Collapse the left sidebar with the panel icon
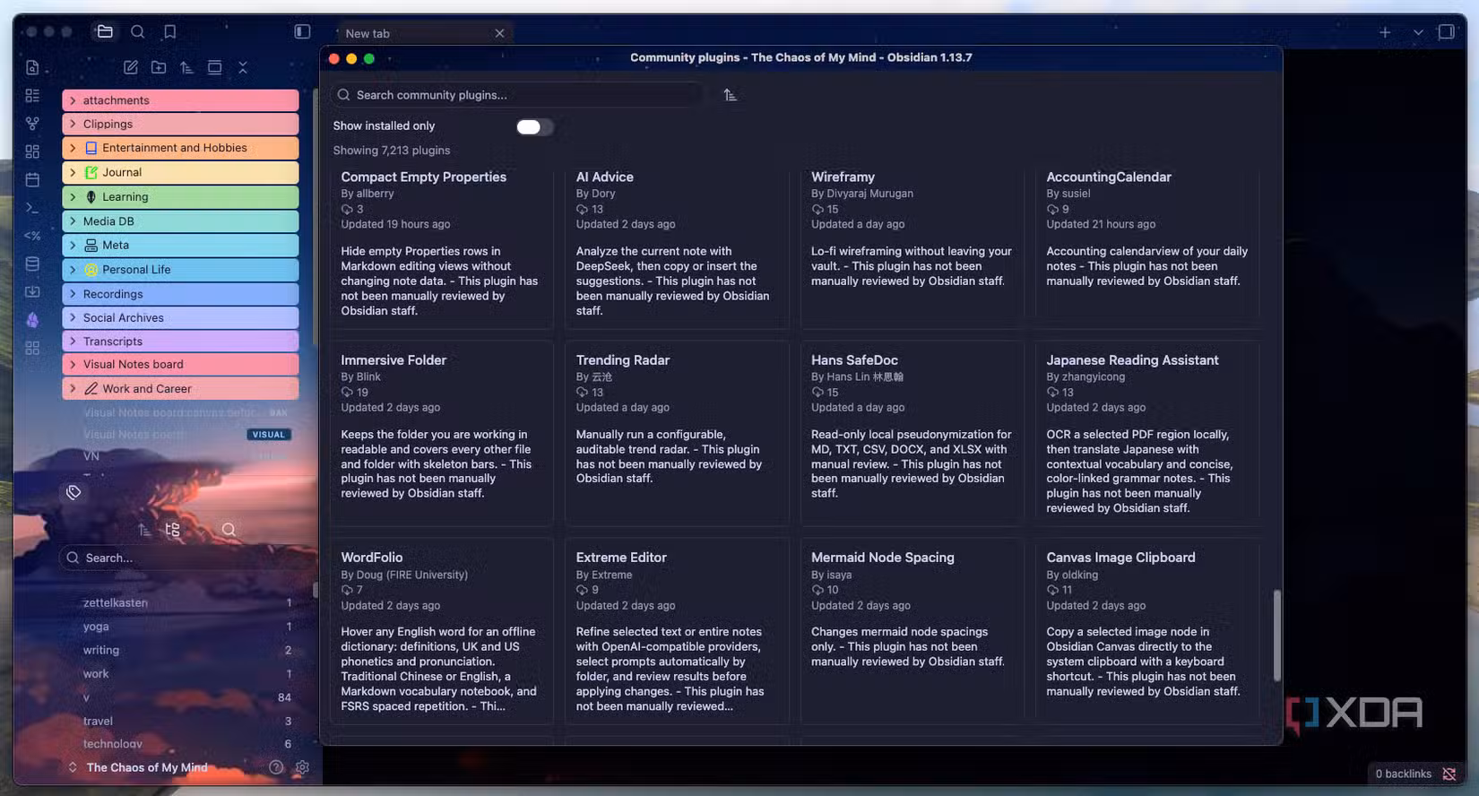 point(302,32)
